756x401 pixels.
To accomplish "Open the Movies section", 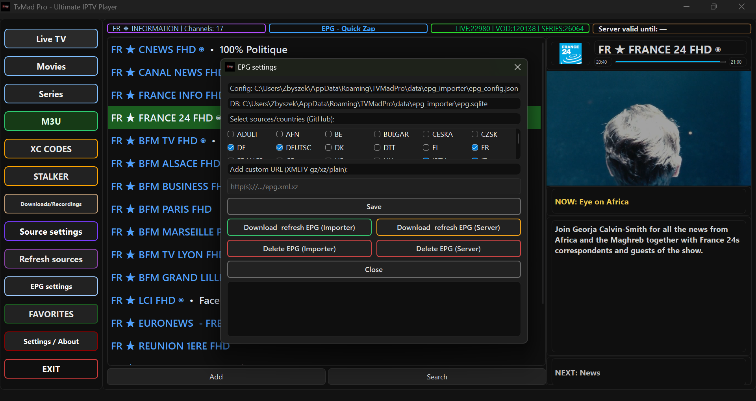I will click(51, 66).
